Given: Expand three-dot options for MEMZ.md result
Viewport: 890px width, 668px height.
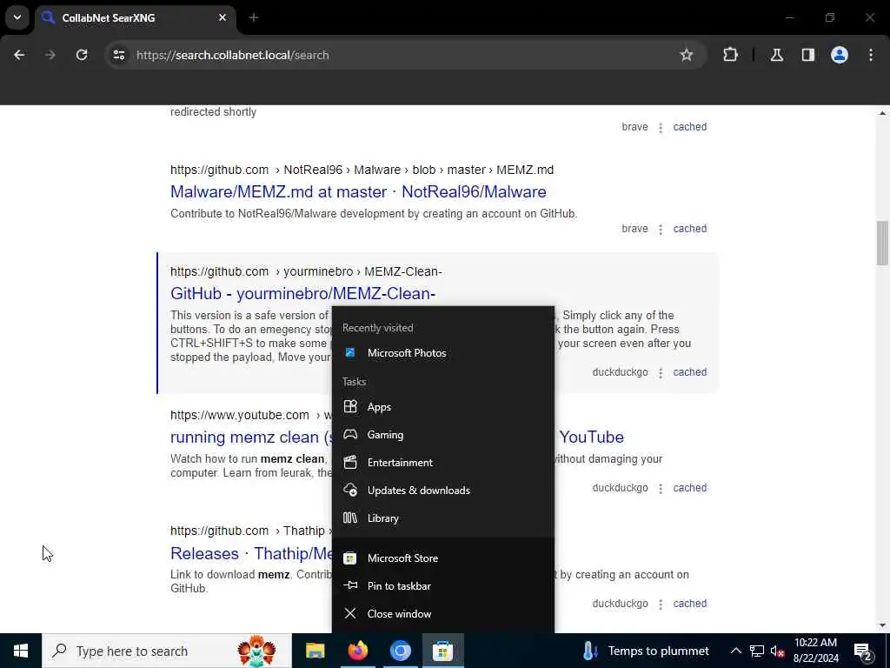Looking at the screenshot, I should pyautogui.click(x=661, y=229).
